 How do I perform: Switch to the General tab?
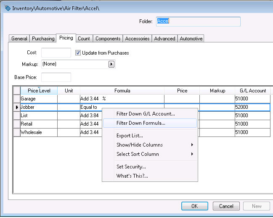pyautogui.click(x=19, y=39)
